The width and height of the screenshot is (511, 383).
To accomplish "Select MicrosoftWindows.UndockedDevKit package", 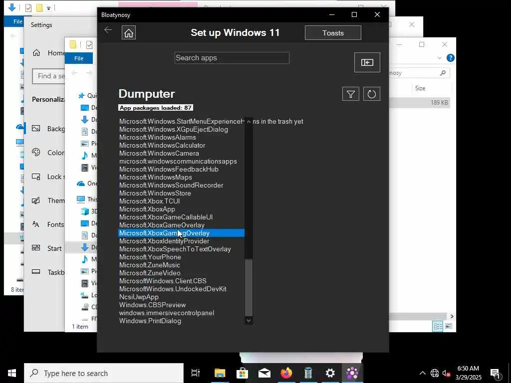I will [173, 289].
